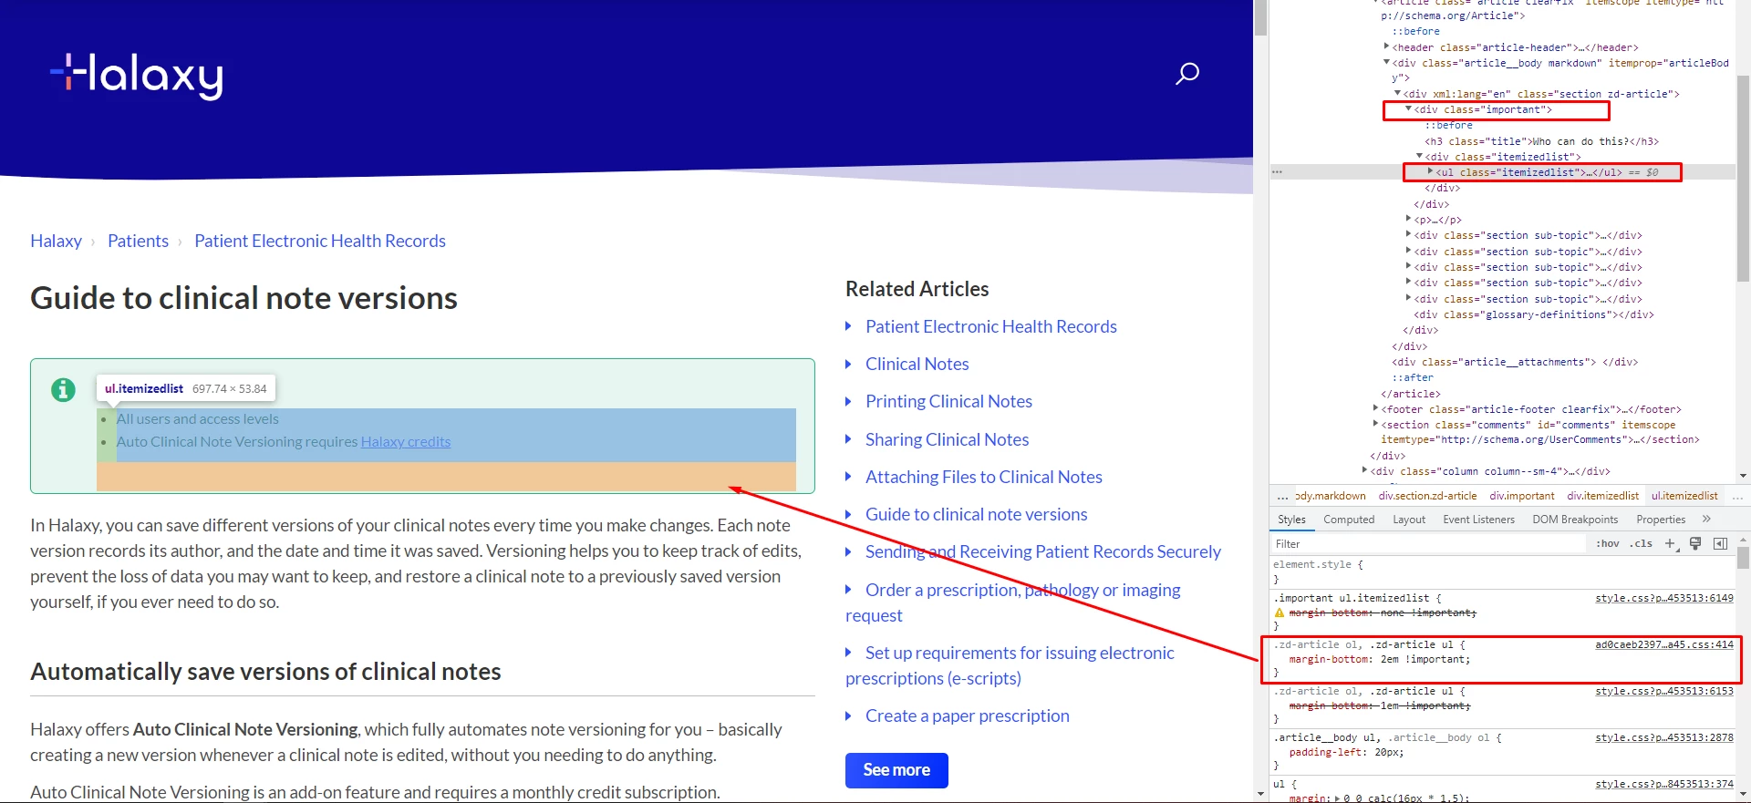Click breadcrumb right overflow dots
The image size is (1751, 803).
coord(1738,496)
